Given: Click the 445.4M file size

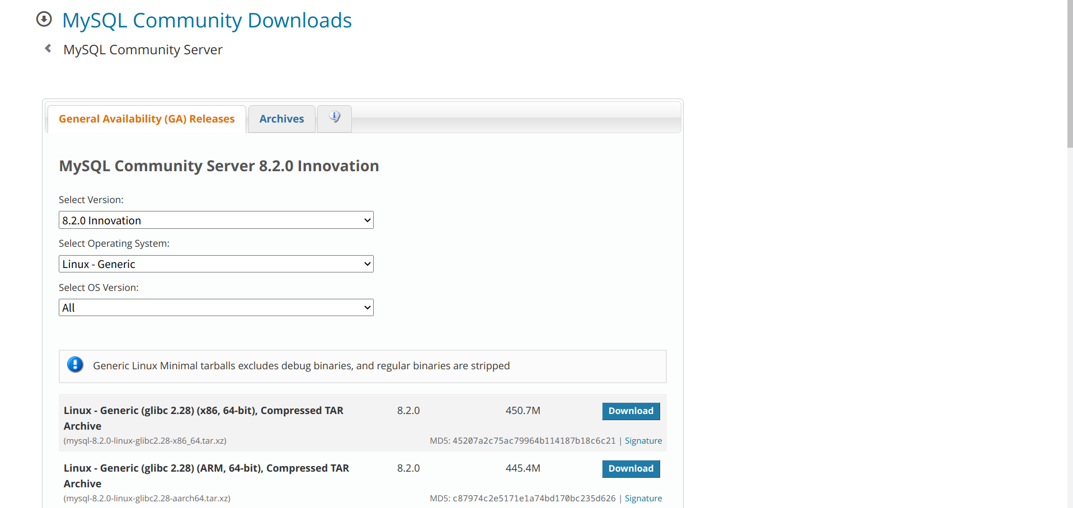Looking at the screenshot, I should 523,468.
